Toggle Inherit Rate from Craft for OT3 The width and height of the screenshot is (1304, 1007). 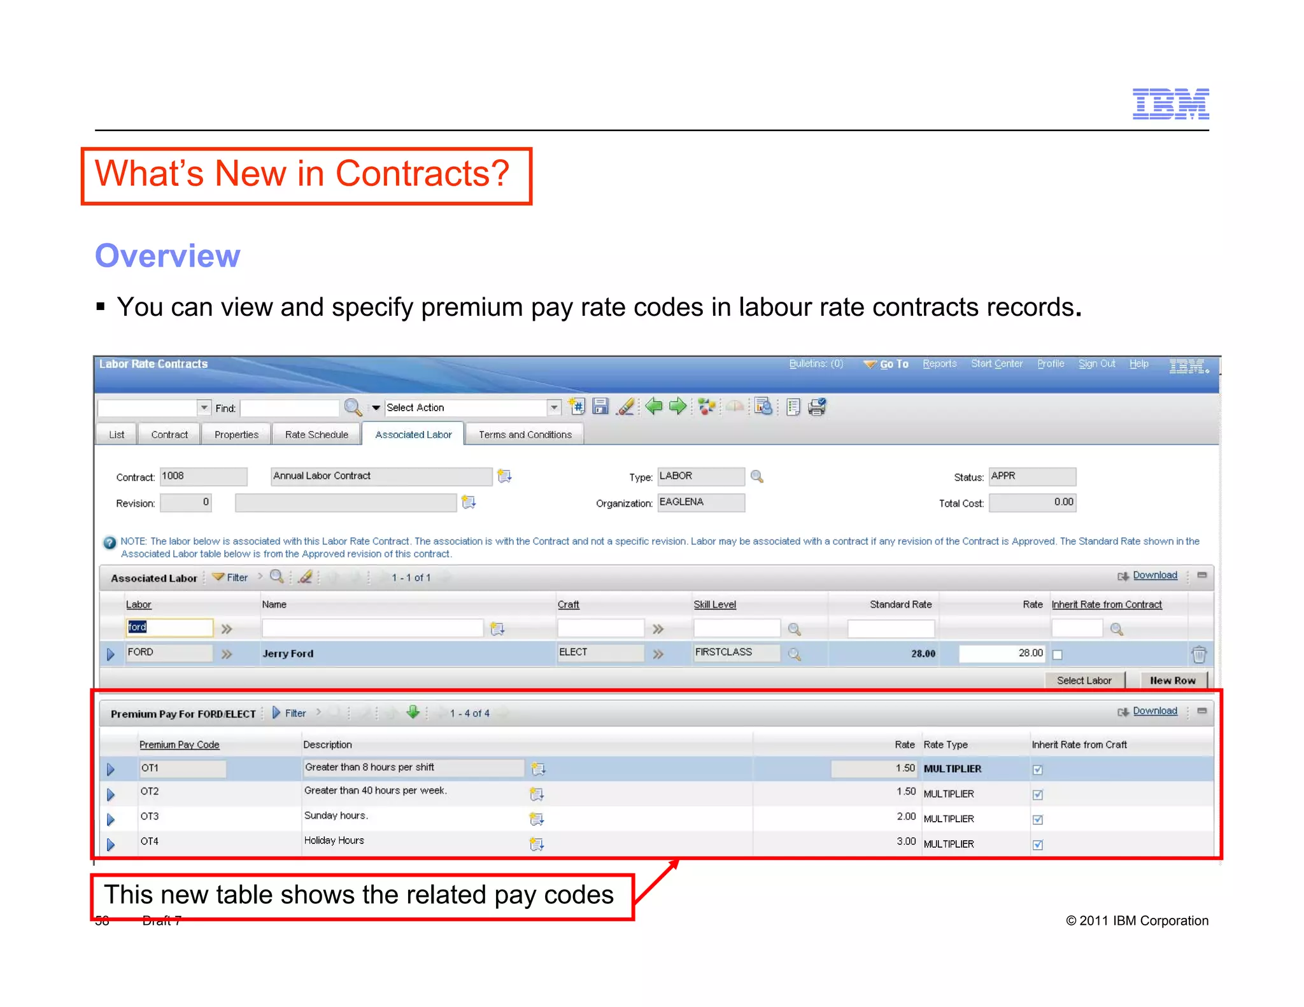pos(1038,820)
